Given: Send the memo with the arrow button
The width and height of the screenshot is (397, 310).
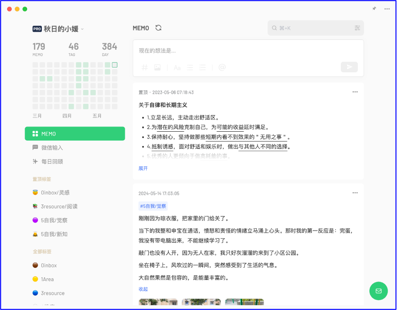Looking at the screenshot, I should coord(349,67).
